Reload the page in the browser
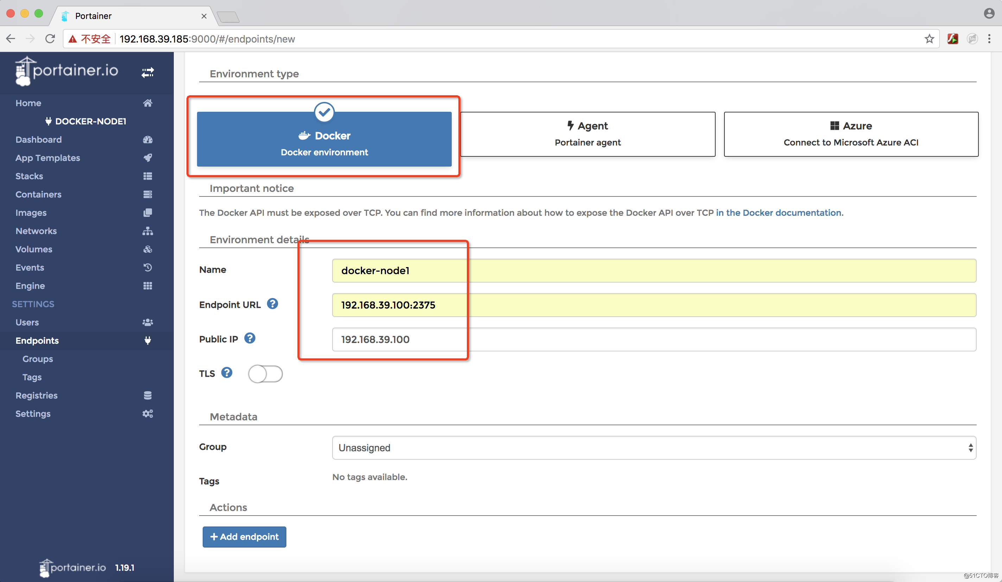This screenshot has width=1002, height=582. [x=50, y=39]
